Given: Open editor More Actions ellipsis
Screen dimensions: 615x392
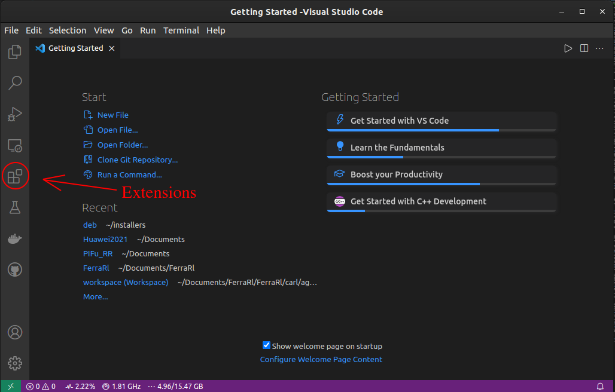Looking at the screenshot, I should (599, 48).
